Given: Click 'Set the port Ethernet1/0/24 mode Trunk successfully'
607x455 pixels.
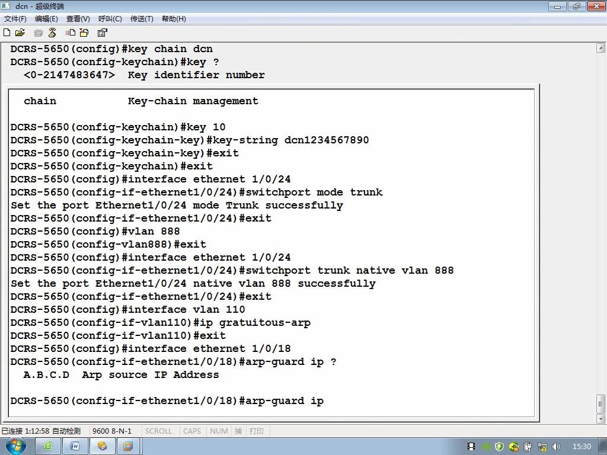Looking at the screenshot, I should (x=177, y=206).
